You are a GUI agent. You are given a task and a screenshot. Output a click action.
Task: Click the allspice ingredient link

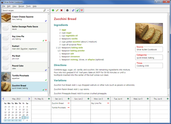click(x=91, y=60)
